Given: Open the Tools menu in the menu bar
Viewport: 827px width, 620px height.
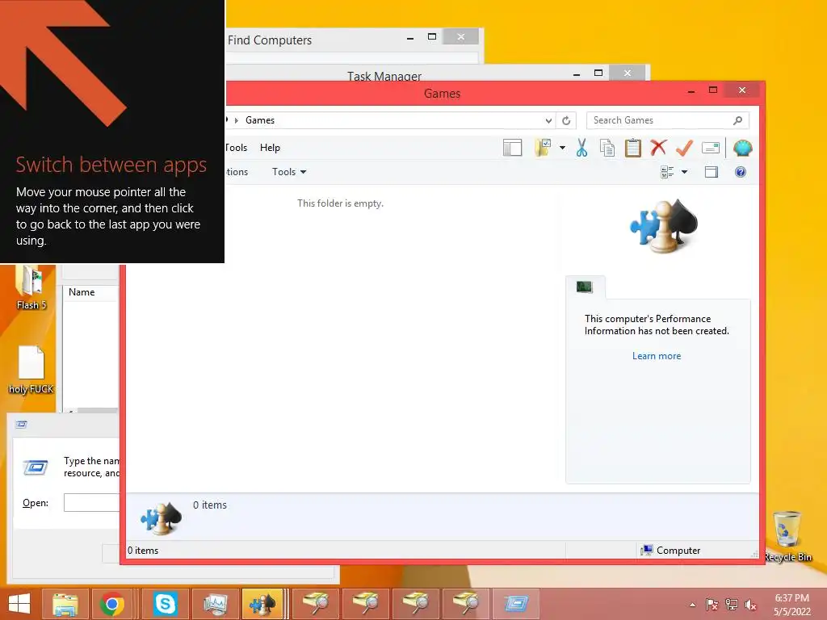Looking at the screenshot, I should [x=236, y=148].
